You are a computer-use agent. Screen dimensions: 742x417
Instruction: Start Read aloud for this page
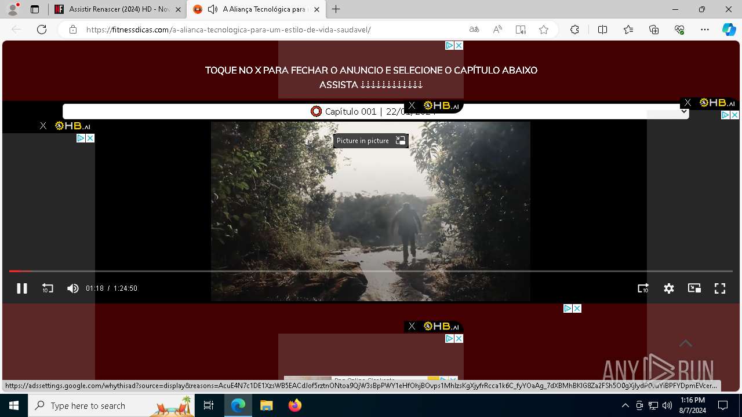[497, 30]
